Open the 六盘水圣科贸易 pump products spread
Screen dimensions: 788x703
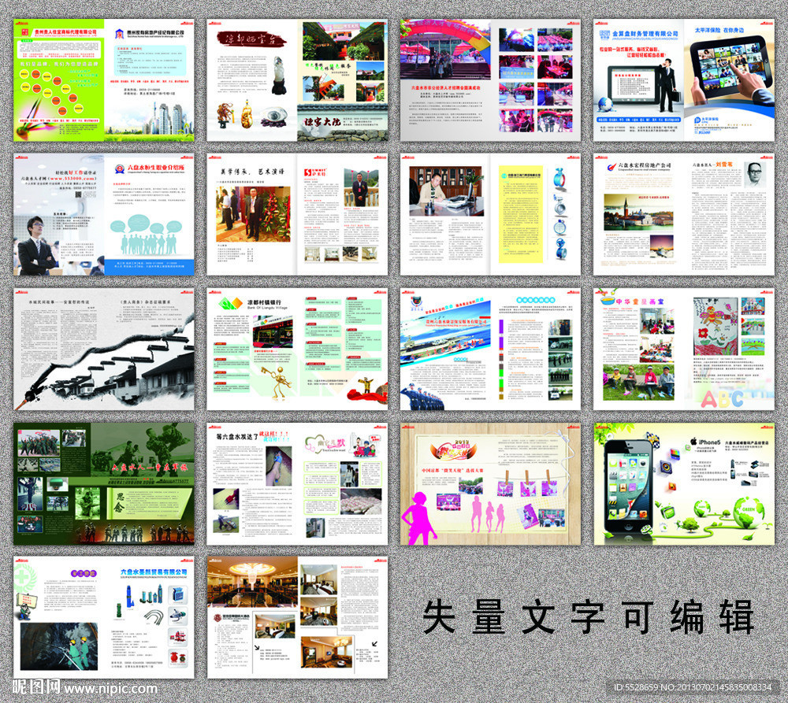point(103,617)
